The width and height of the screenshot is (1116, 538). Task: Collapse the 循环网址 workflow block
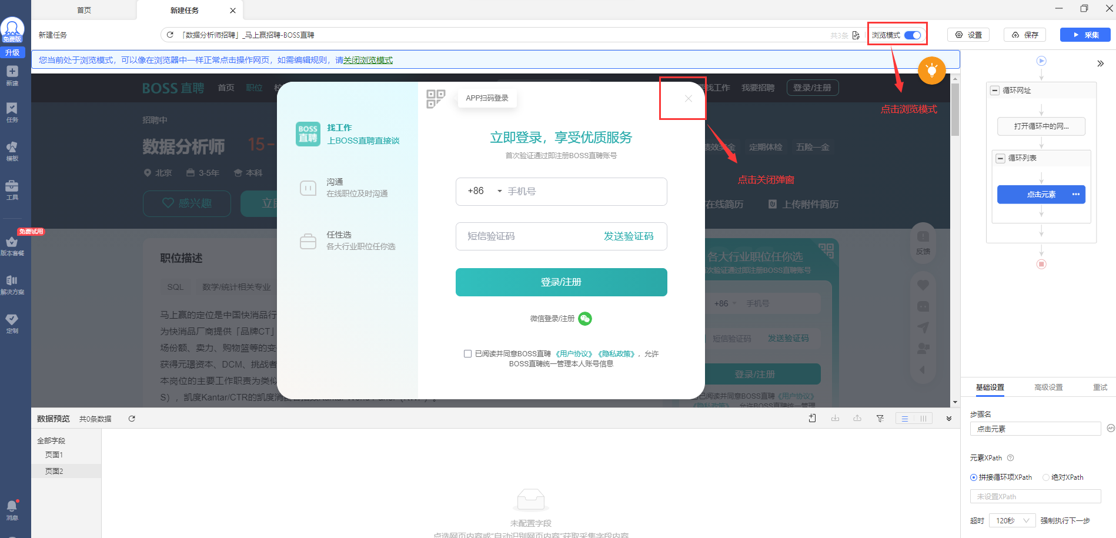994,91
